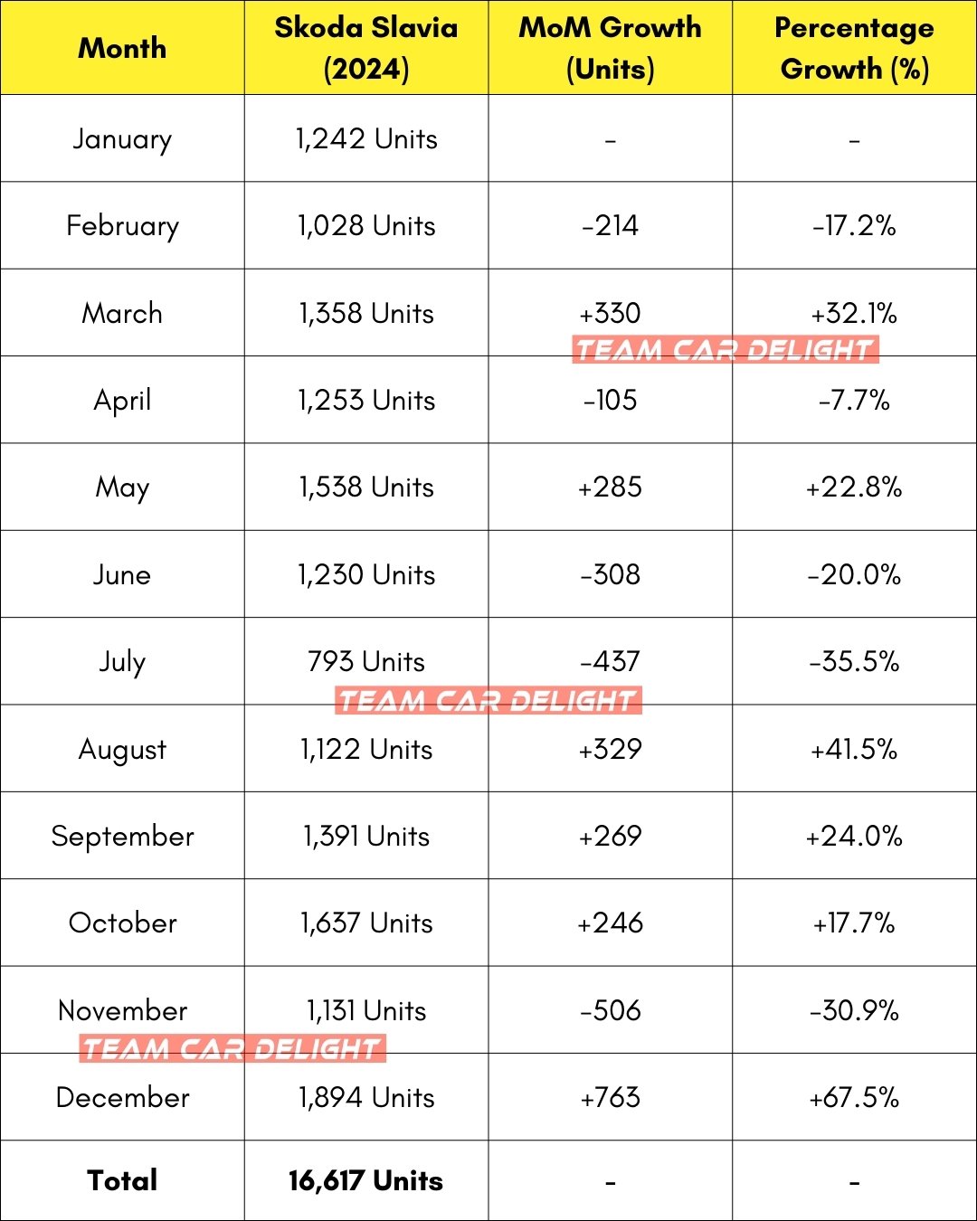Click the -506 November MoM cell

[x=611, y=1010]
